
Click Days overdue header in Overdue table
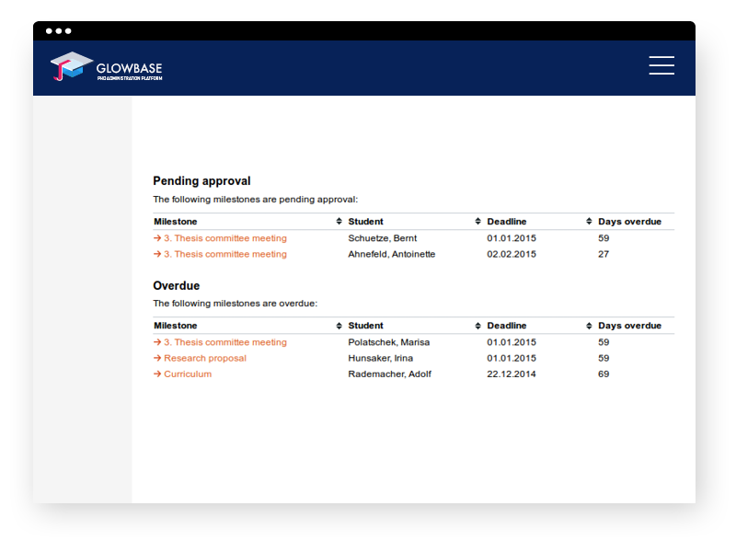click(x=629, y=326)
